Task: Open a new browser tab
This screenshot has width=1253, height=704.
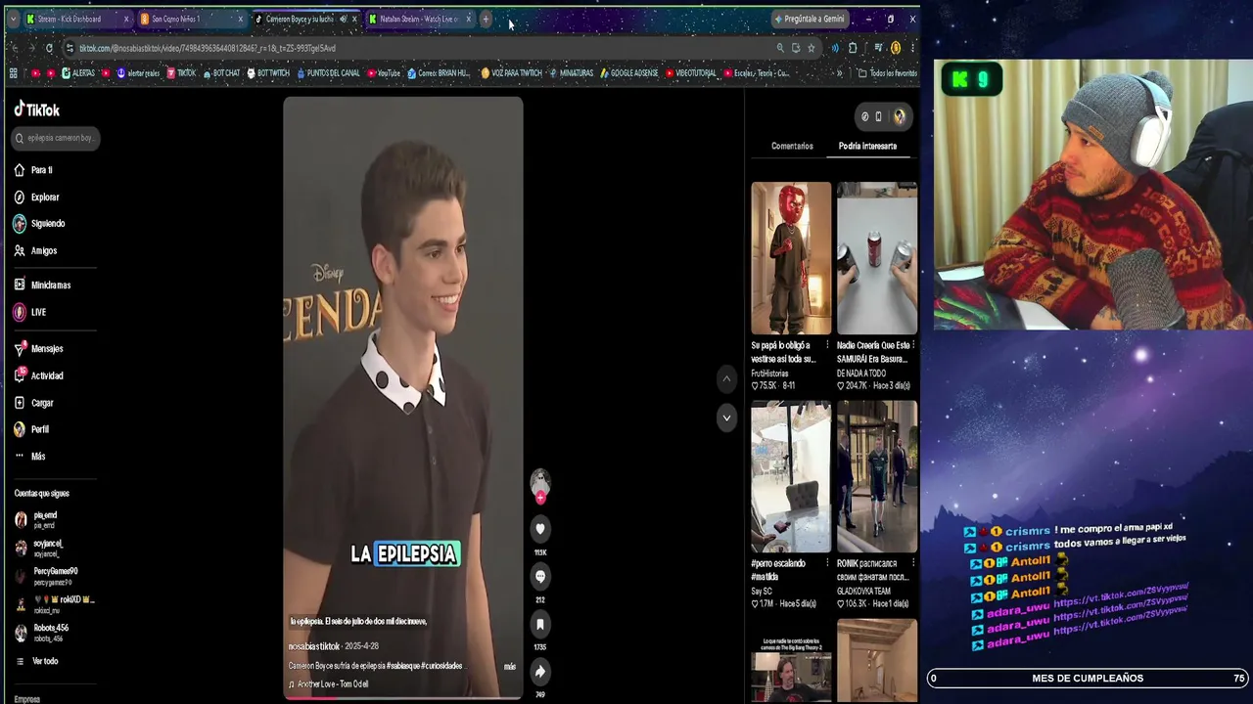Action: click(x=486, y=19)
